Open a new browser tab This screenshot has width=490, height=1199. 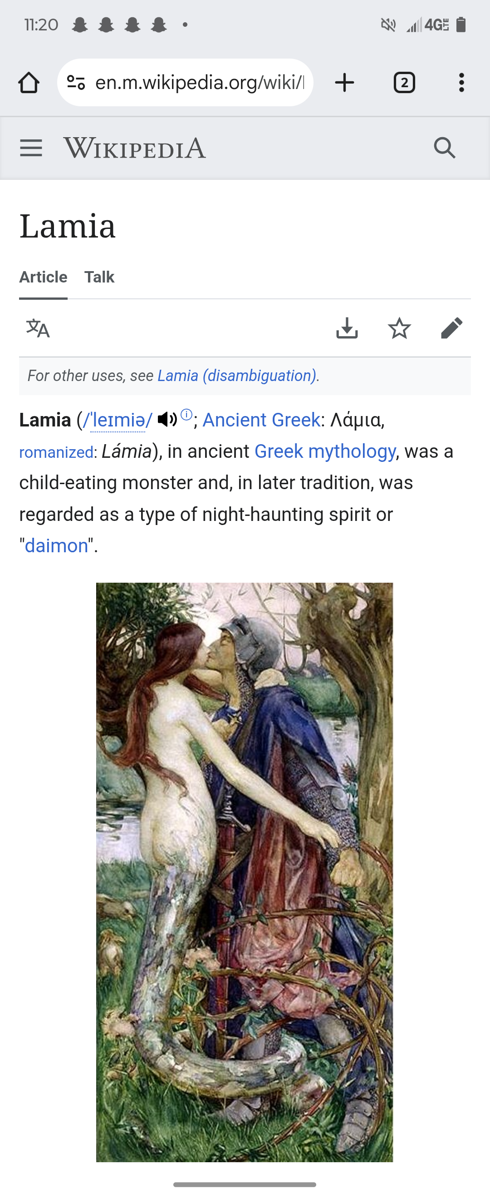(x=345, y=83)
